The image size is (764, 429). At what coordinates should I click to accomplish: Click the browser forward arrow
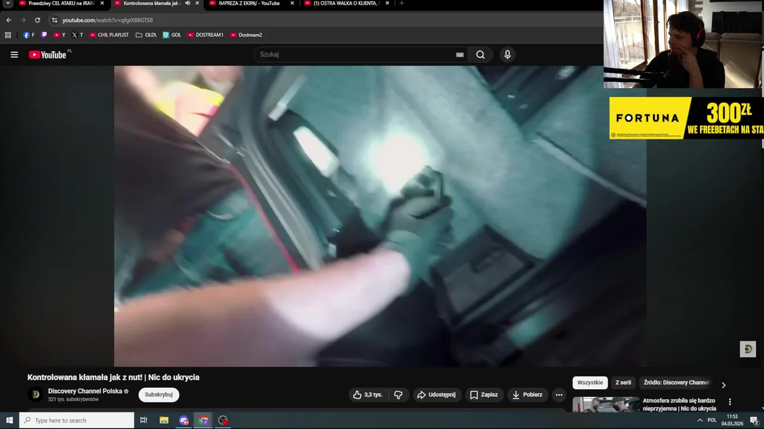click(23, 20)
